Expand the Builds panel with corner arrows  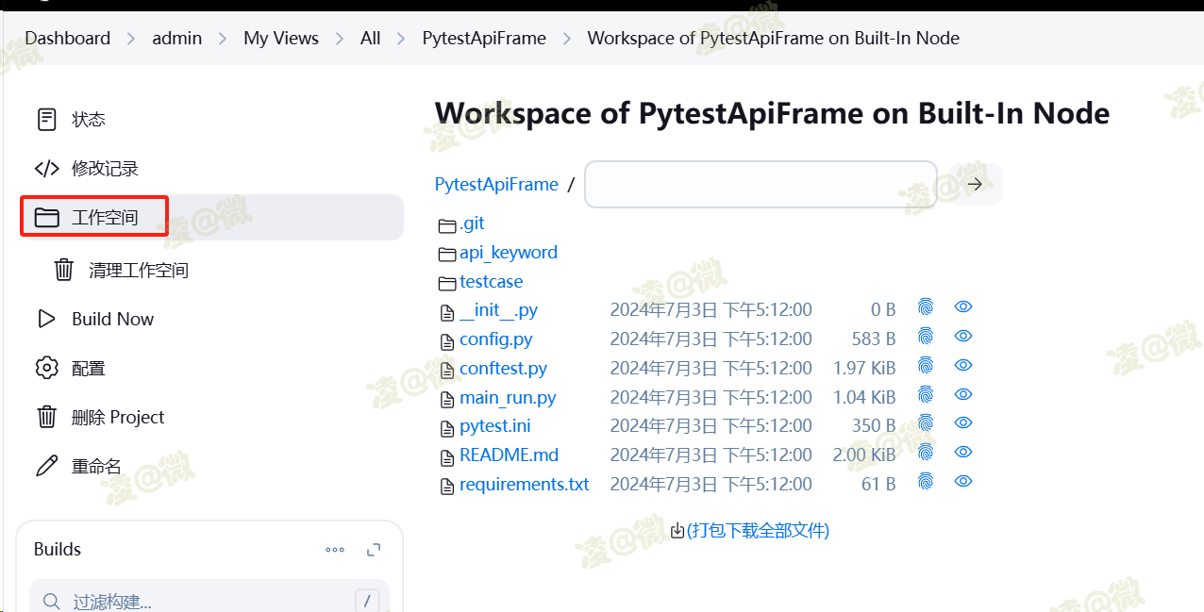[374, 550]
